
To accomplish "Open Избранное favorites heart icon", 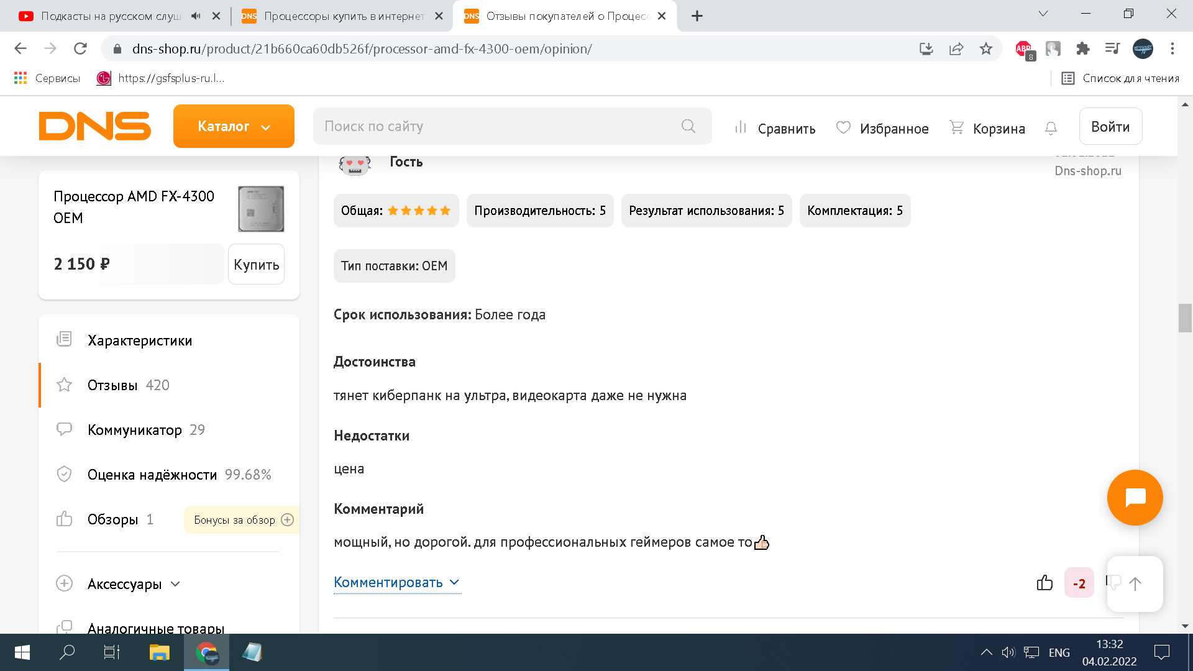I will click(843, 127).
